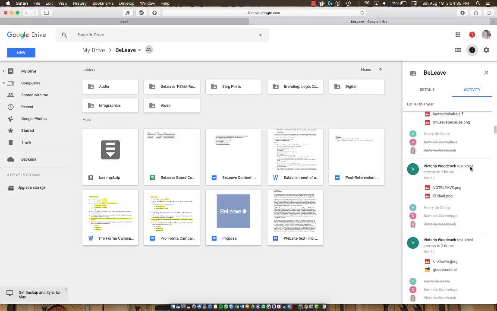The height and width of the screenshot is (311, 497).
Task: Expand My Drive tree arrow
Action: coord(4,71)
